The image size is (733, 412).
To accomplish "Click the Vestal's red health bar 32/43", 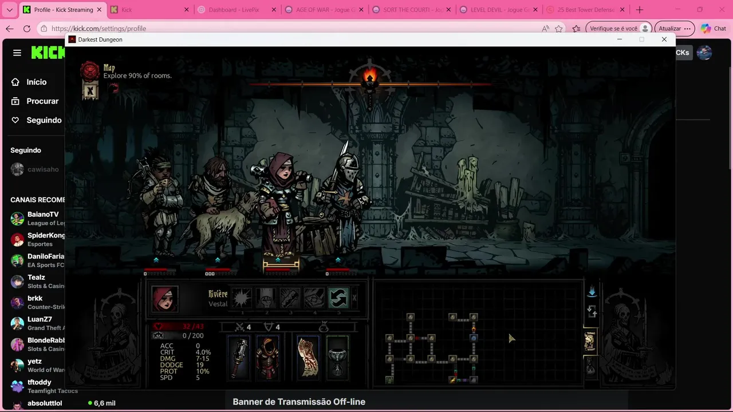I will pyautogui.click(x=179, y=326).
